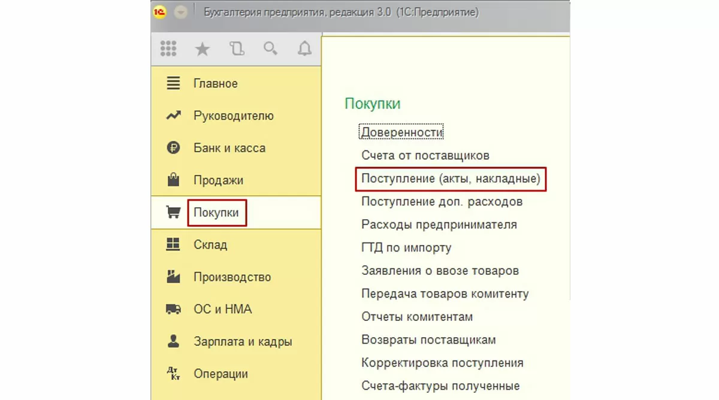
Task: Click the 1C application logo icon
Action: click(160, 13)
